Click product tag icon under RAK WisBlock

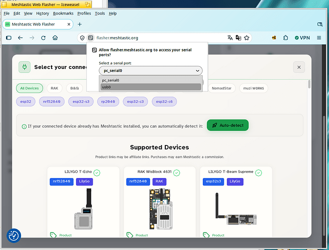point(130,235)
